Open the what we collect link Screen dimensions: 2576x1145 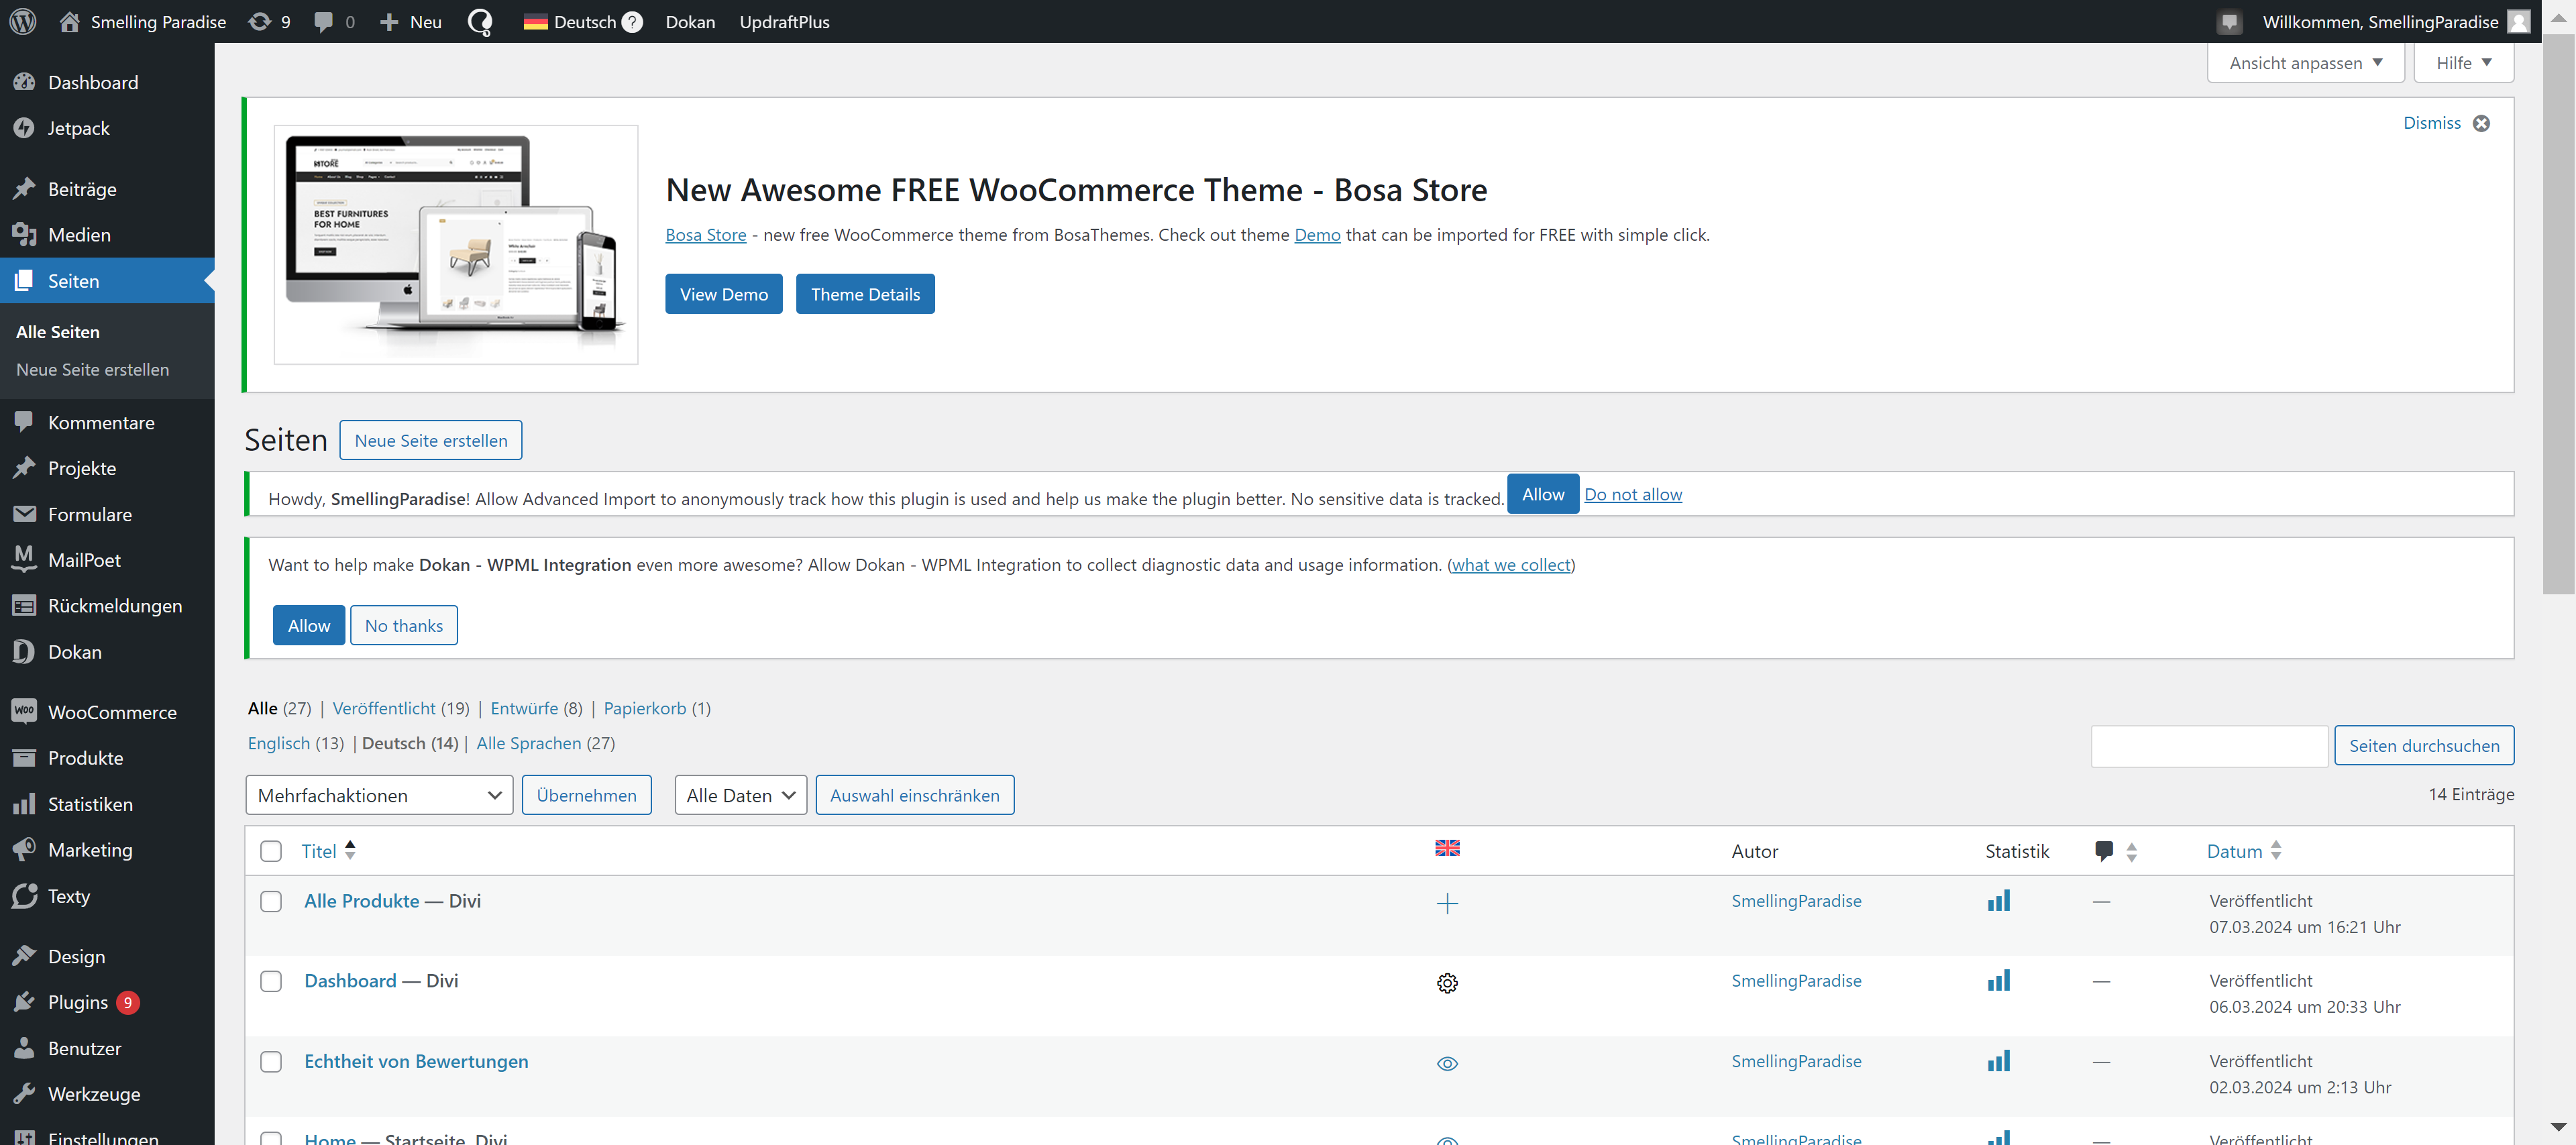pos(1511,565)
